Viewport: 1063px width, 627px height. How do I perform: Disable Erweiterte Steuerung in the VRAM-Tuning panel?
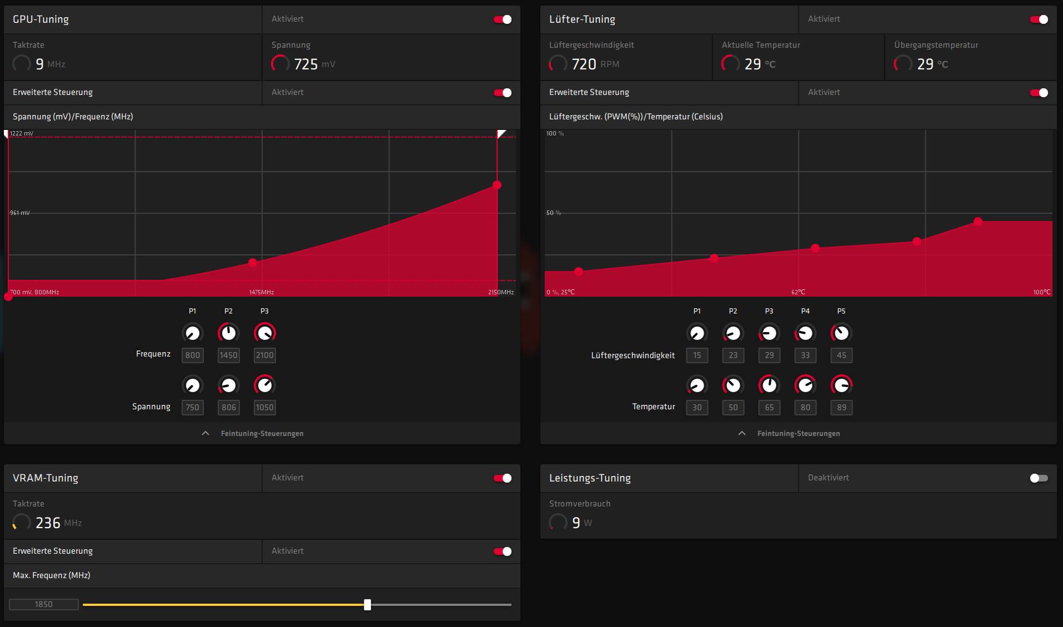[503, 551]
